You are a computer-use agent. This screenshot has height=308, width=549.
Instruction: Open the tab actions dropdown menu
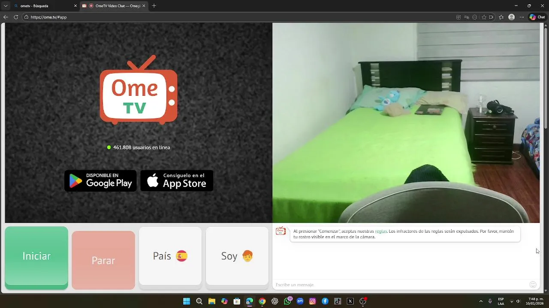pyautogui.click(x=6, y=6)
